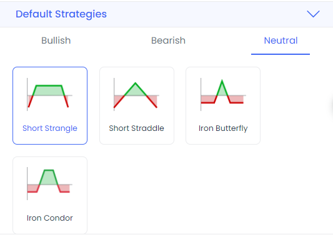Select the Iron Condor payoff chart icon
Image resolution: width=333 pixels, height=235 pixels.
click(50, 183)
